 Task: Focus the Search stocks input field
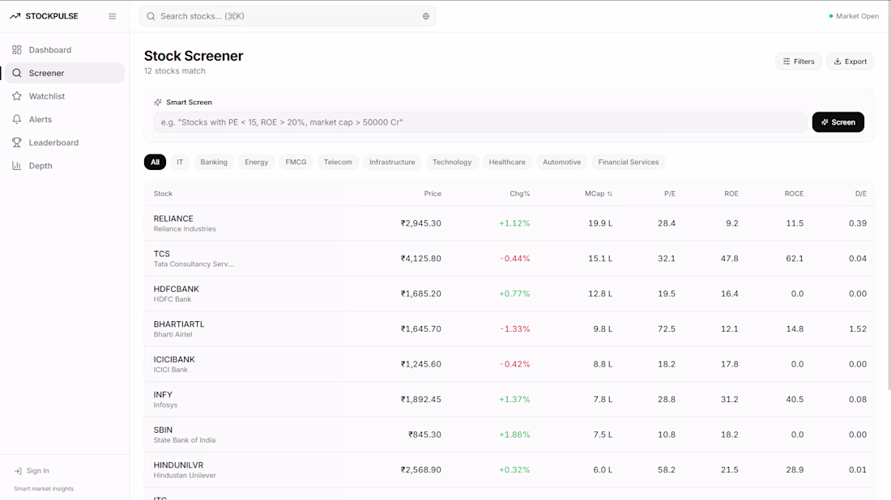point(288,16)
